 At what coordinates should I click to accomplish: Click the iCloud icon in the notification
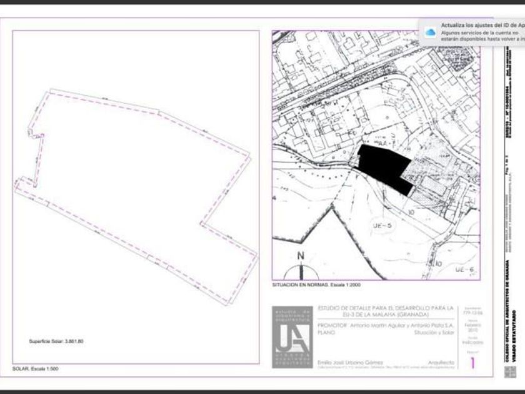click(431, 32)
